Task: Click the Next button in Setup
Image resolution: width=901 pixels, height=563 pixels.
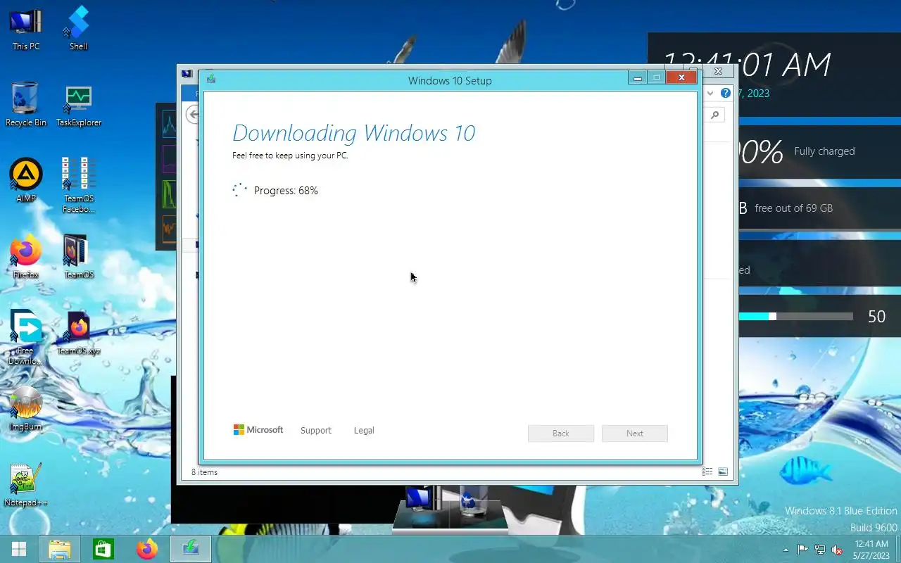Action: [635, 434]
